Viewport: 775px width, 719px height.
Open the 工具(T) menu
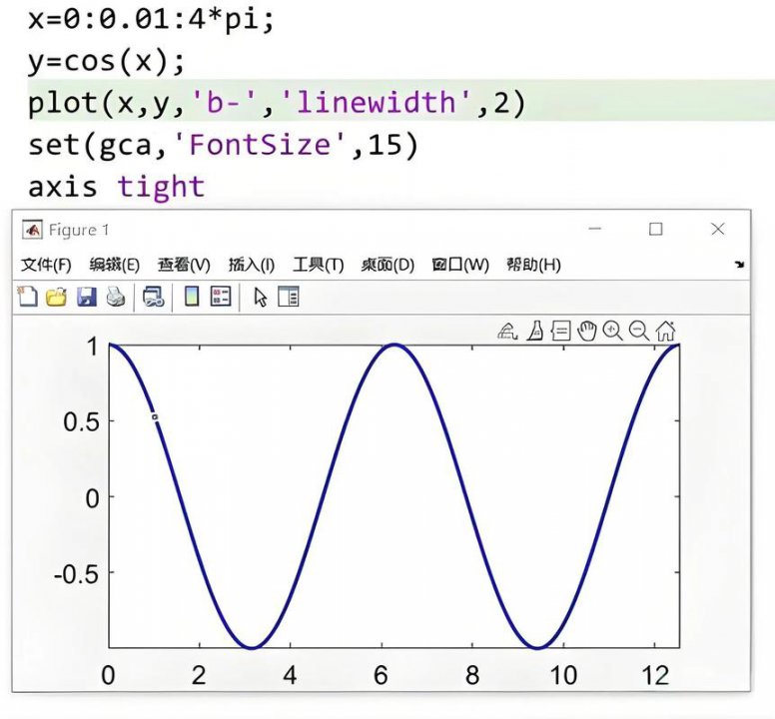pyautogui.click(x=319, y=265)
